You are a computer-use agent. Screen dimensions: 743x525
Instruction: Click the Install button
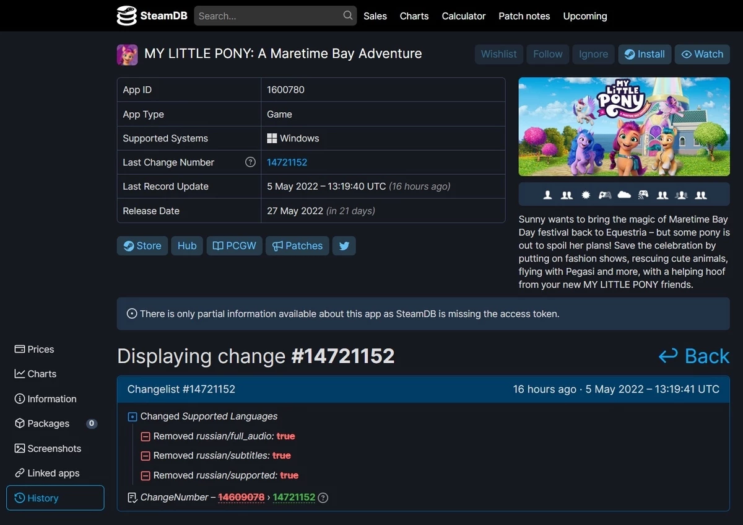[x=645, y=54]
